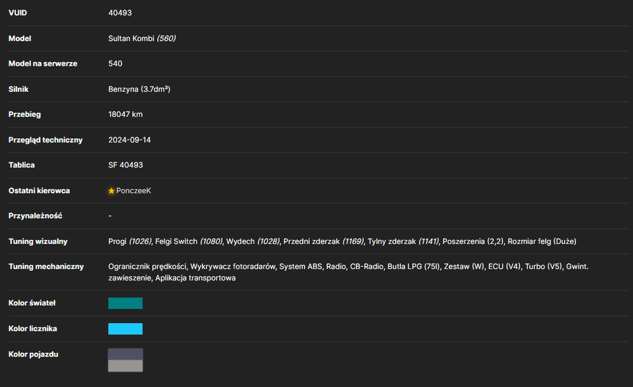This screenshot has height=387, width=633.
Task: Click the Aplikacja transportowa entry
Action: (x=196, y=278)
